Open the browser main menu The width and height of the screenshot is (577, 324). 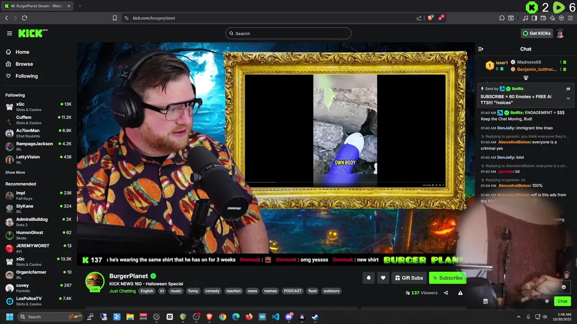[570, 18]
